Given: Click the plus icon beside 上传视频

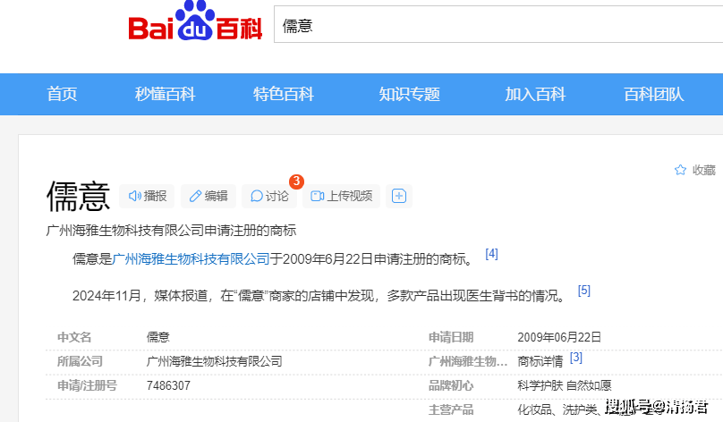Looking at the screenshot, I should [399, 196].
